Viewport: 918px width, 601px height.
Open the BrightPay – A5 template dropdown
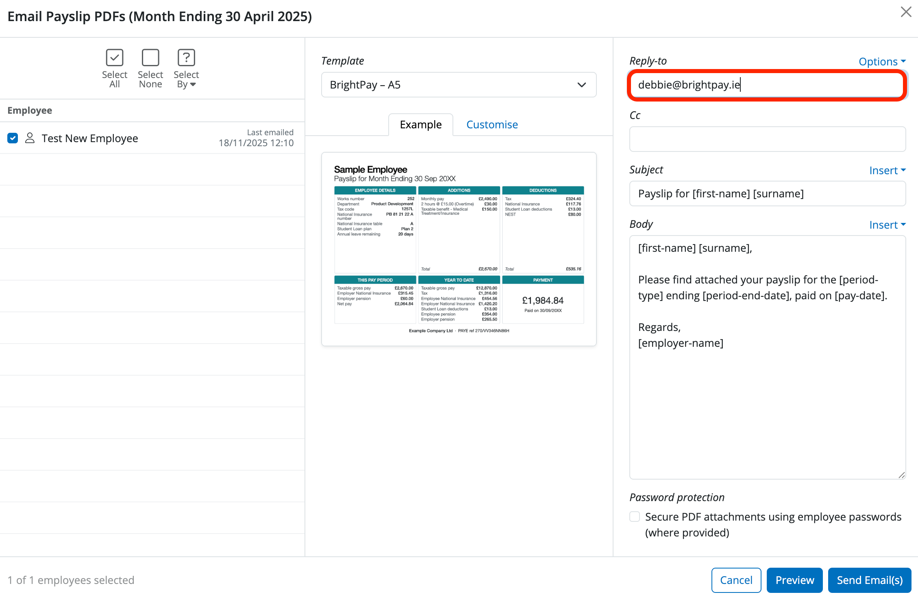[459, 84]
